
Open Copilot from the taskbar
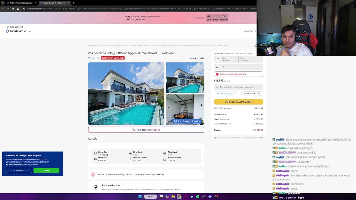click(x=167, y=197)
